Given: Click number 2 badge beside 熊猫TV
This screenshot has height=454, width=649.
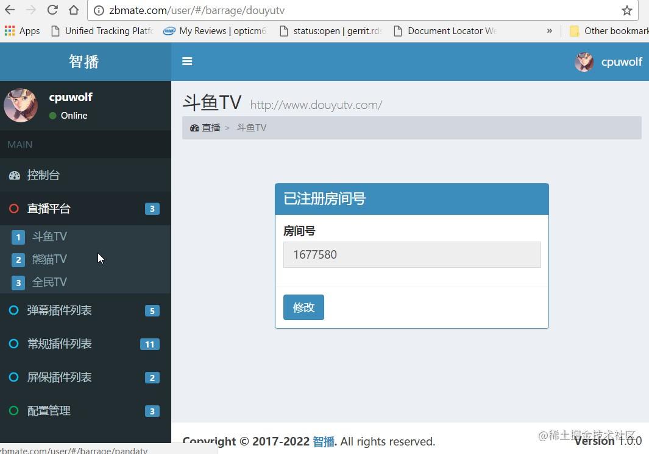Looking at the screenshot, I should click(18, 260).
